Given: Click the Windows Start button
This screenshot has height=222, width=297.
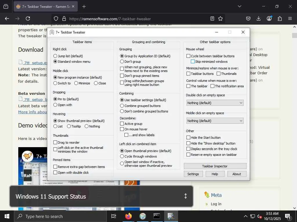Looking at the screenshot, I should pos(7,216).
